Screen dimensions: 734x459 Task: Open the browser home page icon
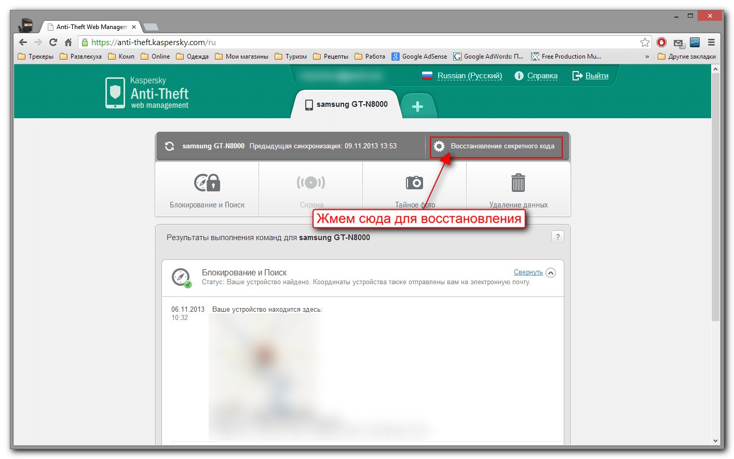[68, 43]
